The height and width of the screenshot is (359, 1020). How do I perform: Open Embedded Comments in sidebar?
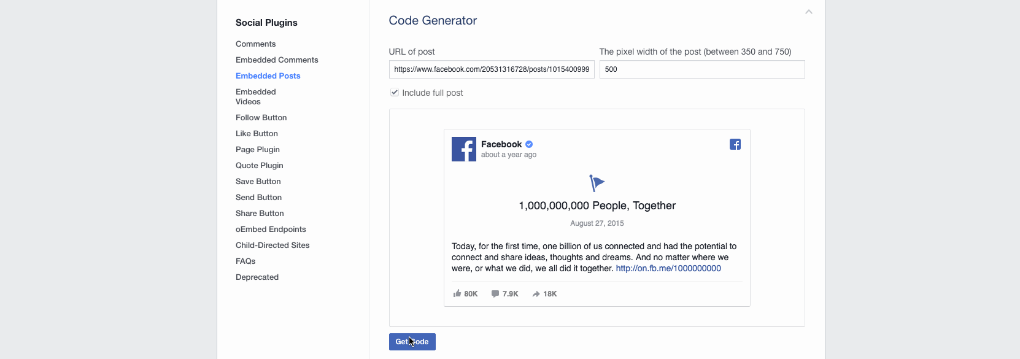pyautogui.click(x=277, y=60)
